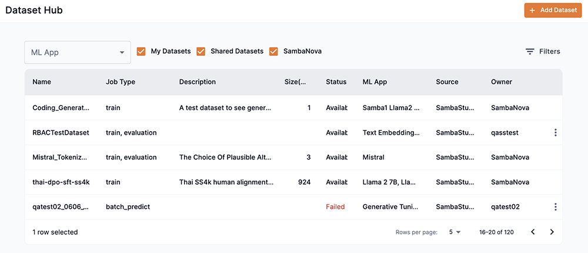Click the Mistral_Tokeniz... dataset name
This screenshot has height=253, width=588.
[x=61, y=158]
